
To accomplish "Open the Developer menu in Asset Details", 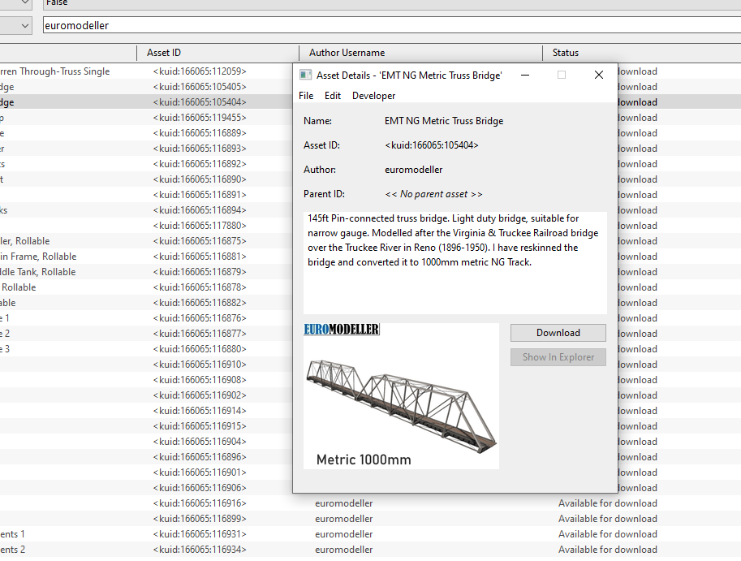I will coord(373,96).
